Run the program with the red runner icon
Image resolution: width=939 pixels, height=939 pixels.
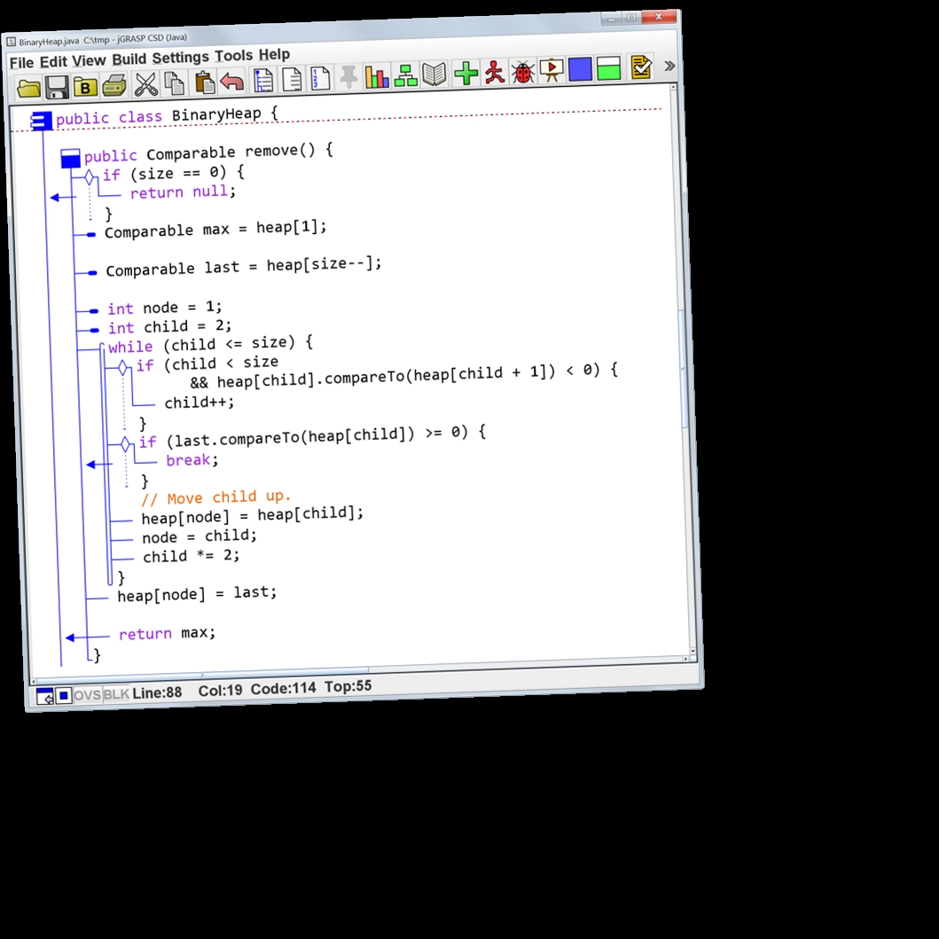(494, 71)
